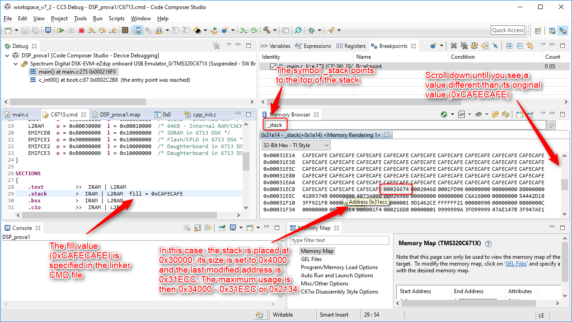Screen dimensions: 572x322
Task: Click the C6713.cmd editor vertical scrollbar
Action: (246, 164)
